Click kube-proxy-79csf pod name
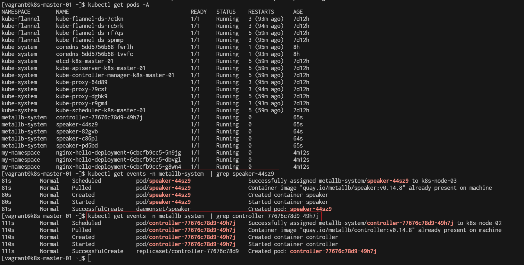 (x=82, y=89)
